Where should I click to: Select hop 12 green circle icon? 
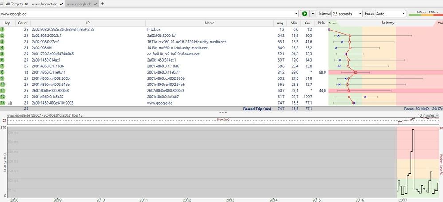(x=2, y=97)
